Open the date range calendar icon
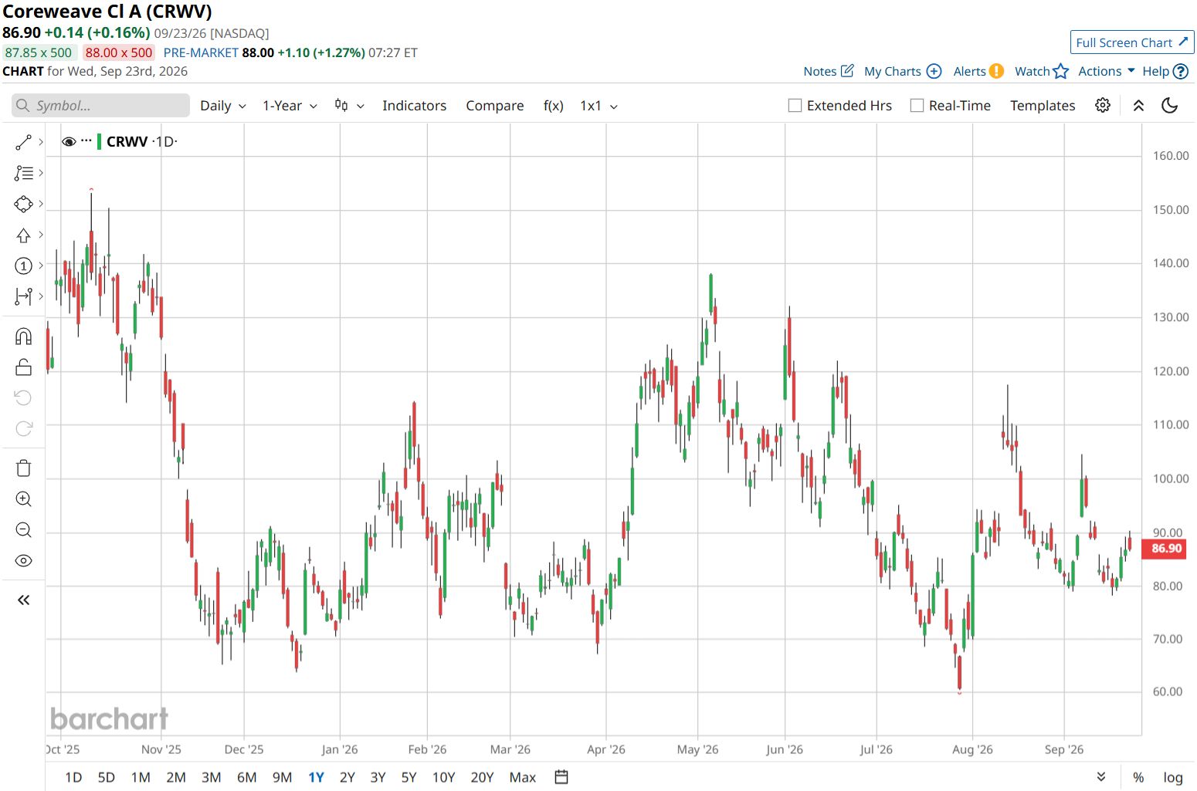 (x=561, y=777)
